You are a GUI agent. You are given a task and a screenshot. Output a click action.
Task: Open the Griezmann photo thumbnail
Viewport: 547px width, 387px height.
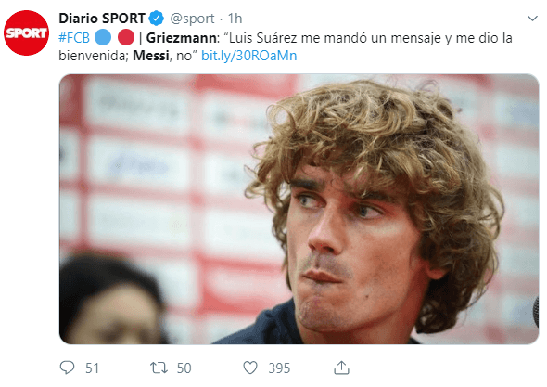[299, 209]
